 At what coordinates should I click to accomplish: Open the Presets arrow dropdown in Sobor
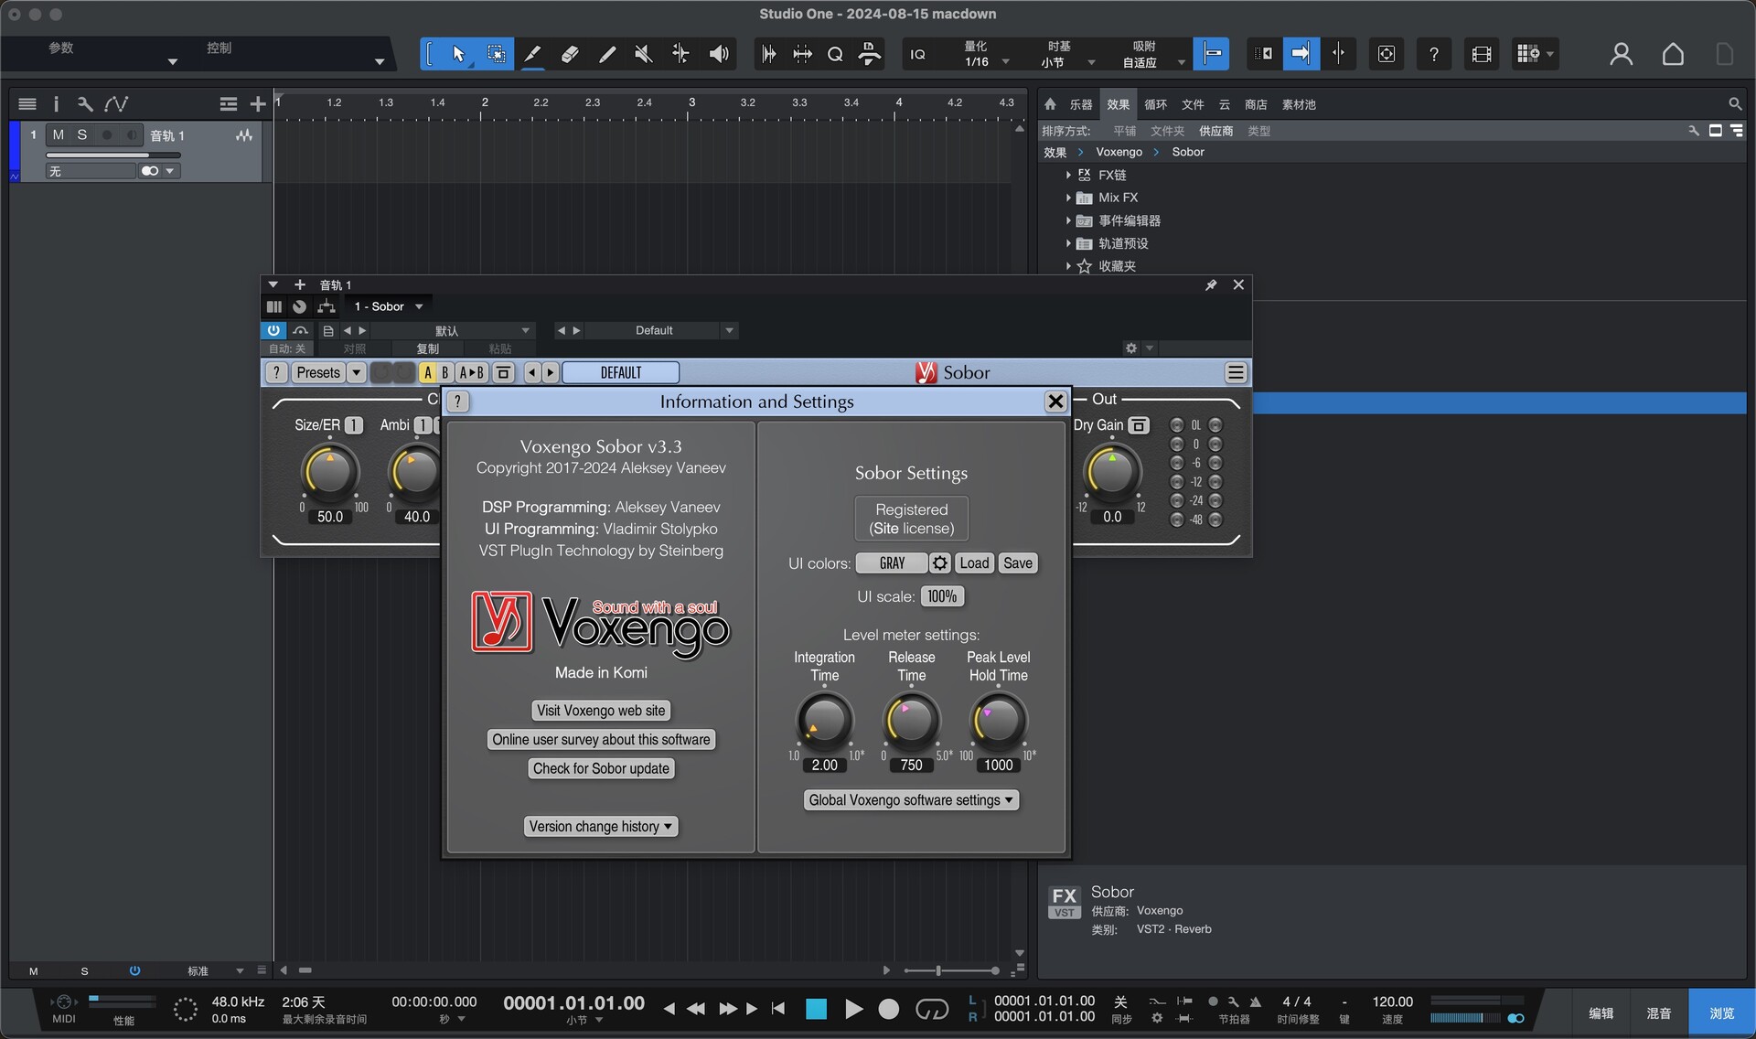pyautogui.click(x=357, y=372)
